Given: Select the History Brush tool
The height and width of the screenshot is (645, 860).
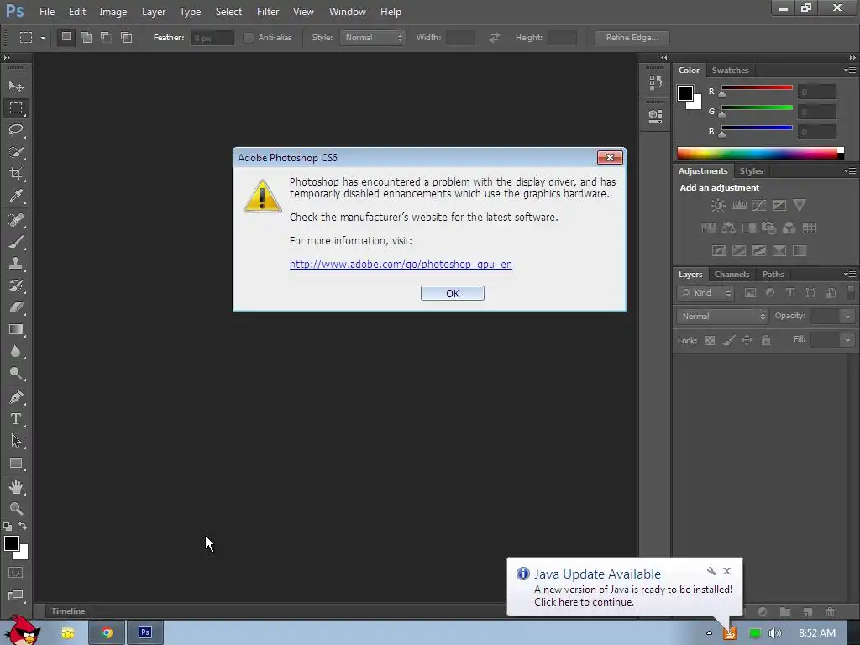Looking at the screenshot, I should pos(16,286).
